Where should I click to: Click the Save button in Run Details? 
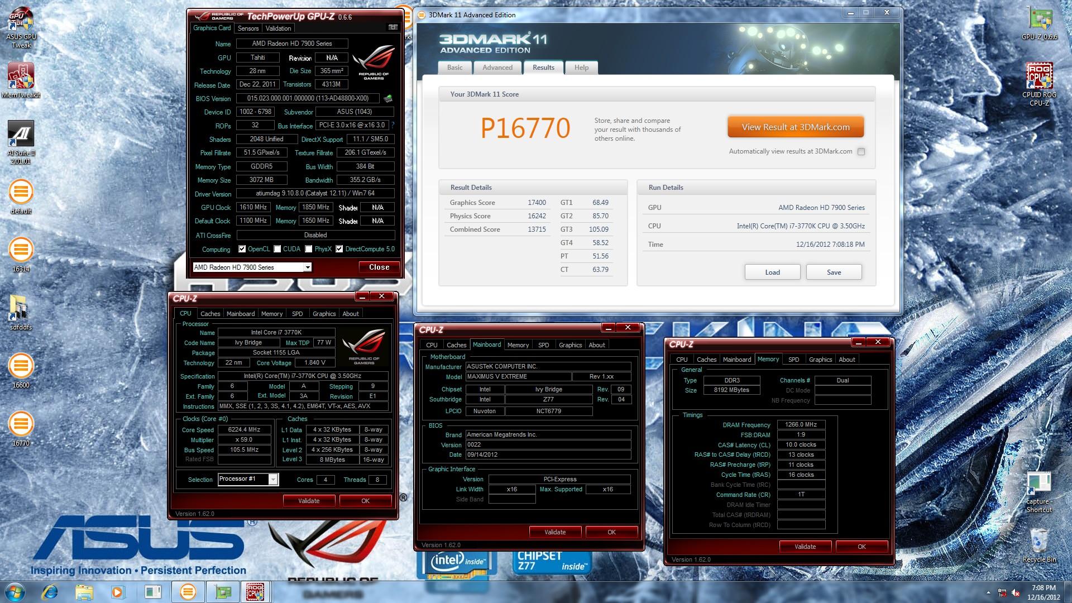(x=834, y=272)
